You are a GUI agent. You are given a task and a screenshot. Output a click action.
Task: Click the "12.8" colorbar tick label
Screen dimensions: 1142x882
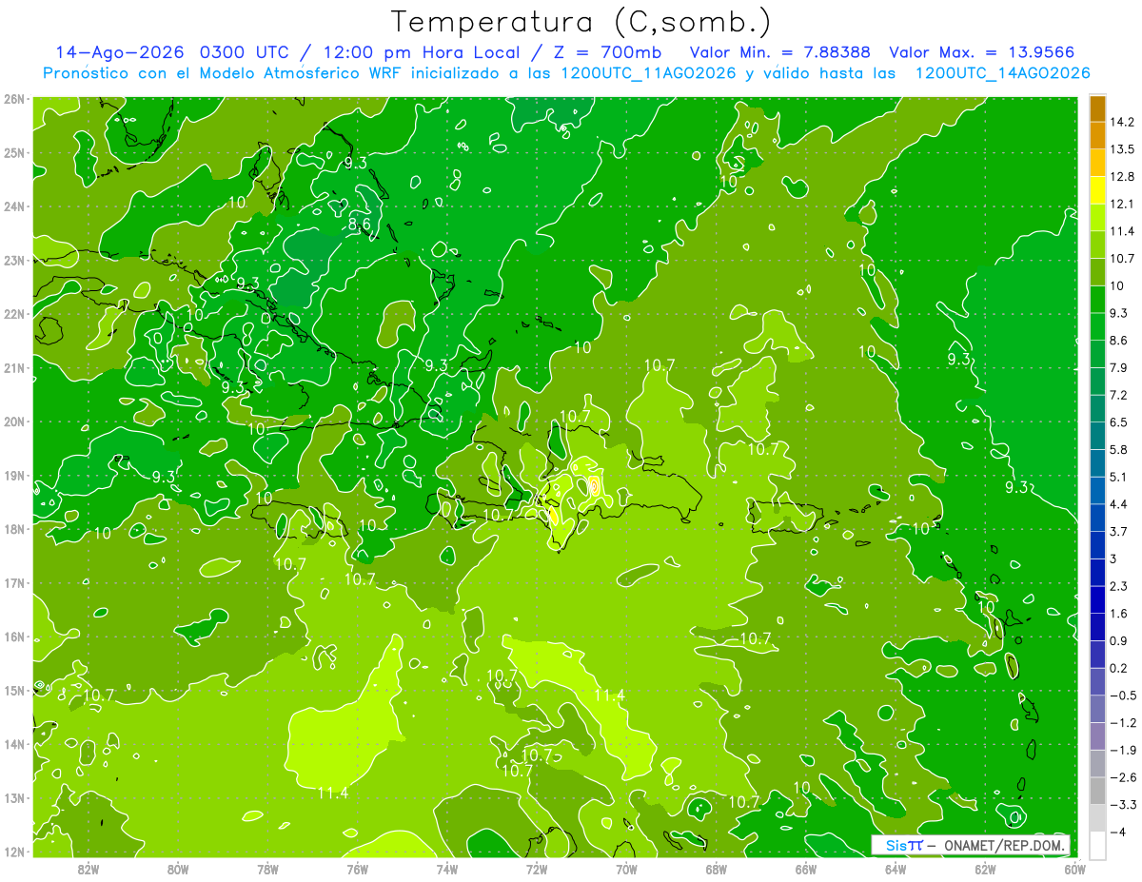pos(1122,177)
